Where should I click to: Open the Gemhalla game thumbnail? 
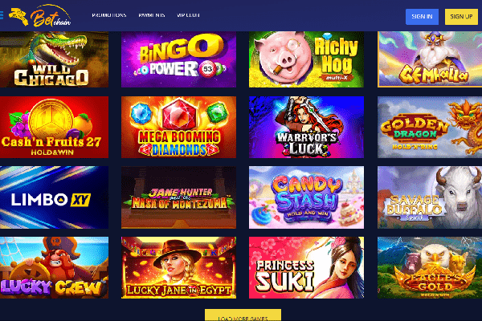pos(430,59)
